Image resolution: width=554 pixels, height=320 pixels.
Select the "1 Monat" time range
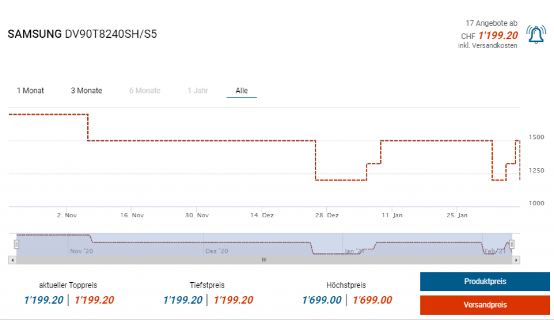[x=30, y=90]
